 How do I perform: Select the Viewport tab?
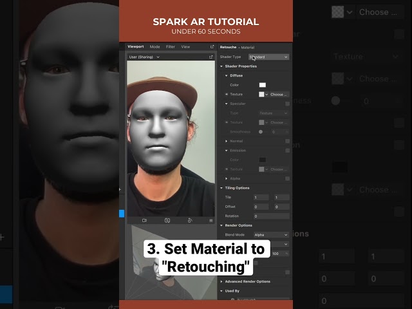pyautogui.click(x=136, y=46)
